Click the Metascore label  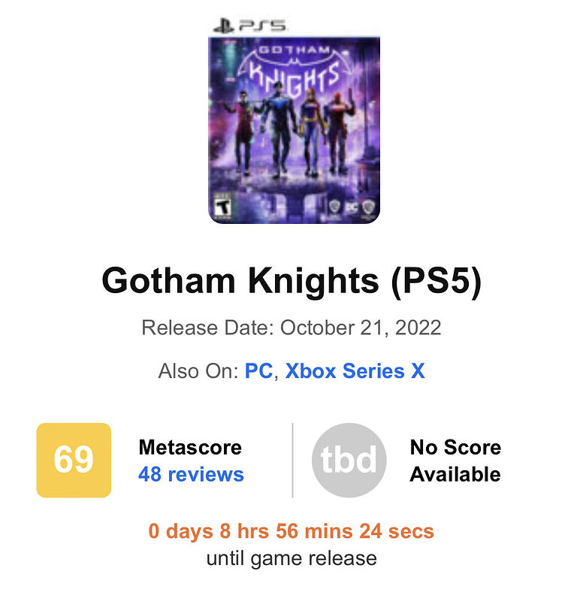click(x=190, y=447)
